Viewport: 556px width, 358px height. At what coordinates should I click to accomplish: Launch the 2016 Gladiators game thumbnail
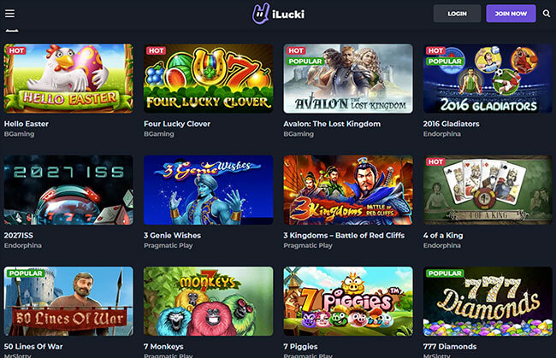(x=488, y=79)
